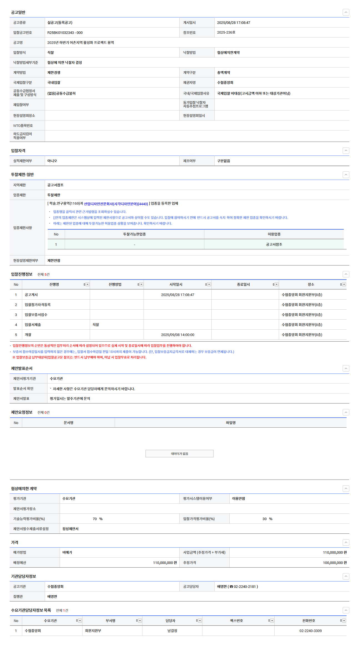Click the sort arrows in 종료일시 column
The width and height of the screenshot is (351, 647).
273,284
